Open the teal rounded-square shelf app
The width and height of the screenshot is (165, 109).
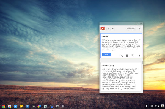pyautogui.click(x=45, y=106)
